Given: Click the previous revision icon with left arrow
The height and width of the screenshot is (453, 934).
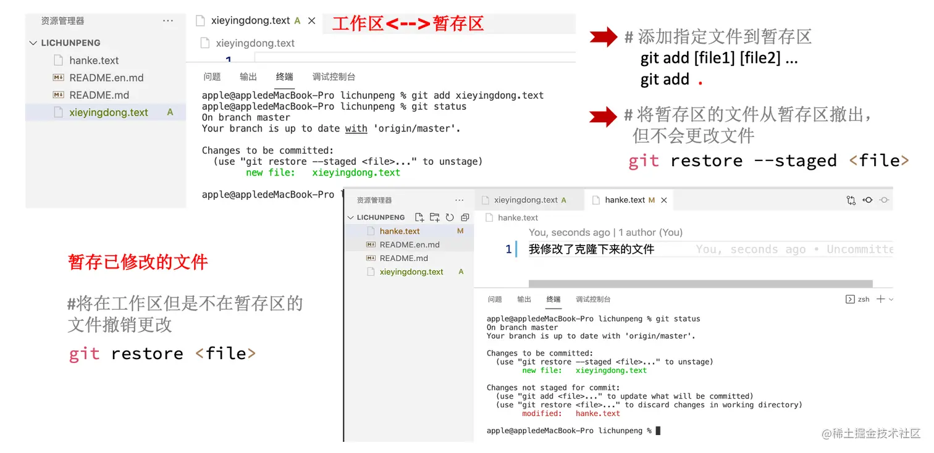Looking at the screenshot, I should pos(868,200).
